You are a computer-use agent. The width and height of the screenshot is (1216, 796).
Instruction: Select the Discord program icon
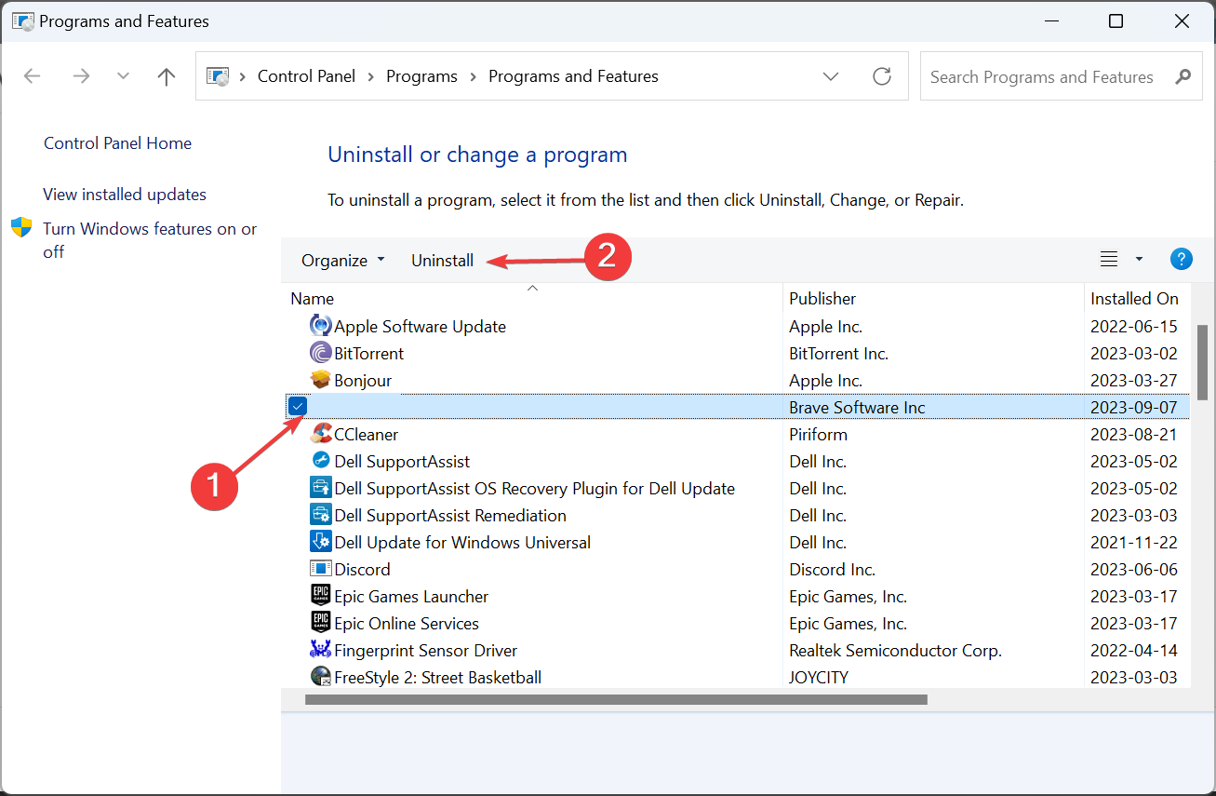click(320, 568)
